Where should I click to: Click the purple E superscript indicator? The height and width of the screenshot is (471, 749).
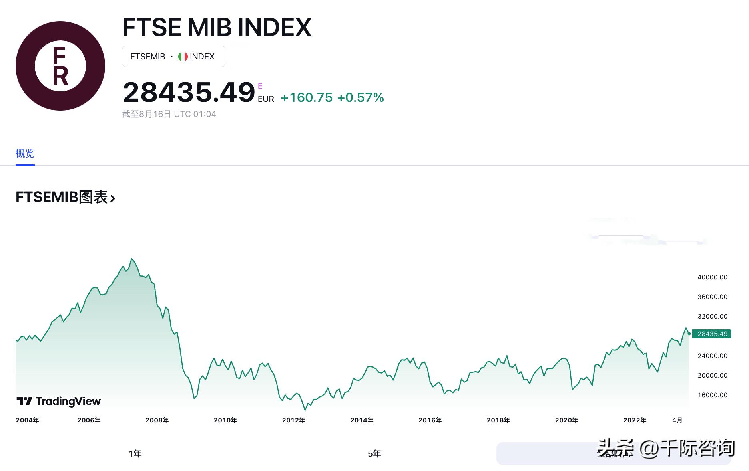(x=260, y=86)
